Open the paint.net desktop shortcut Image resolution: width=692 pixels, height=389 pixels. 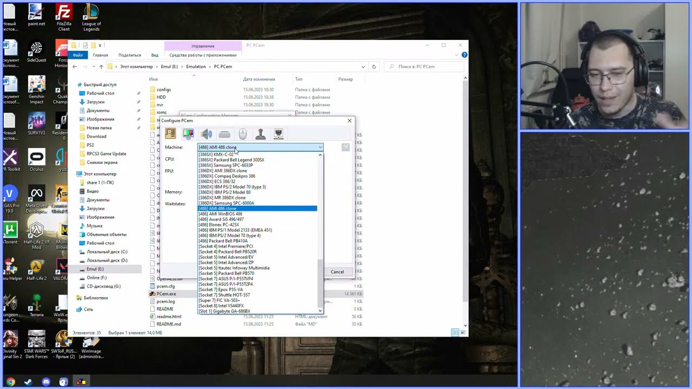coord(36,16)
